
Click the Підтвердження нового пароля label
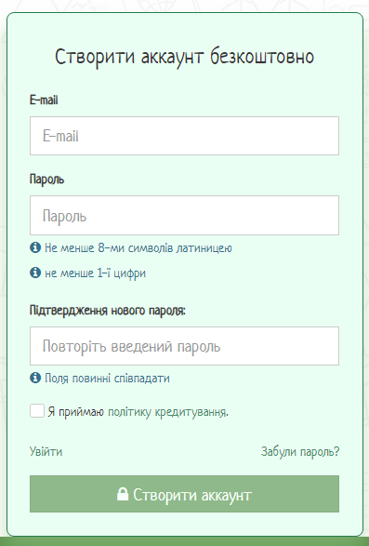pos(108,310)
